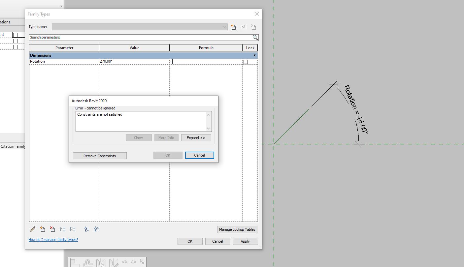
Task: Create a new parameter icon at bottom
Action: pos(42,229)
